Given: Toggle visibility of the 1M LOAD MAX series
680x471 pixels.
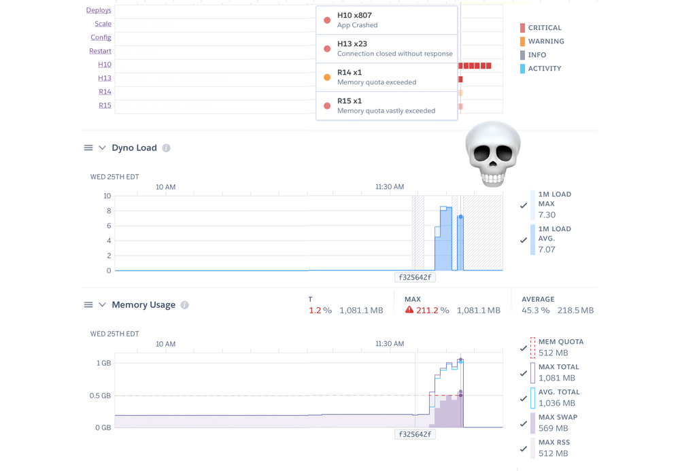Looking at the screenshot, I should pyautogui.click(x=524, y=204).
